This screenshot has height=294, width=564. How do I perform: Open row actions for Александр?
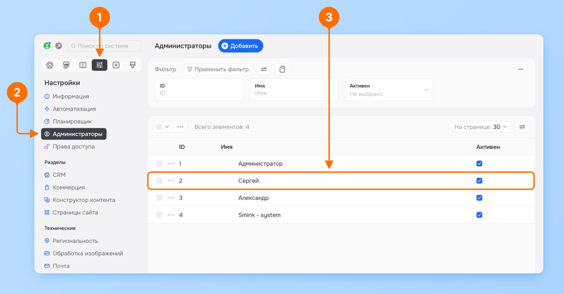[171, 198]
